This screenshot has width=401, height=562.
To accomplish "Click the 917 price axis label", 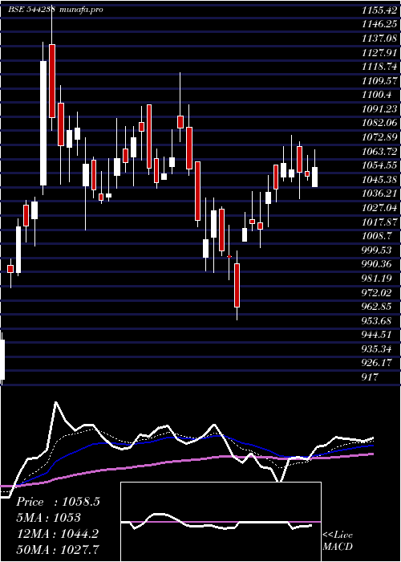I will (x=370, y=377).
